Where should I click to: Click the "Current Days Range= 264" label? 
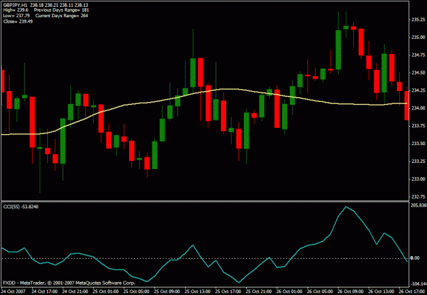(61, 16)
